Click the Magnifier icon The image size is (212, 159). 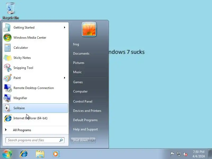click(x=7, y=98)
